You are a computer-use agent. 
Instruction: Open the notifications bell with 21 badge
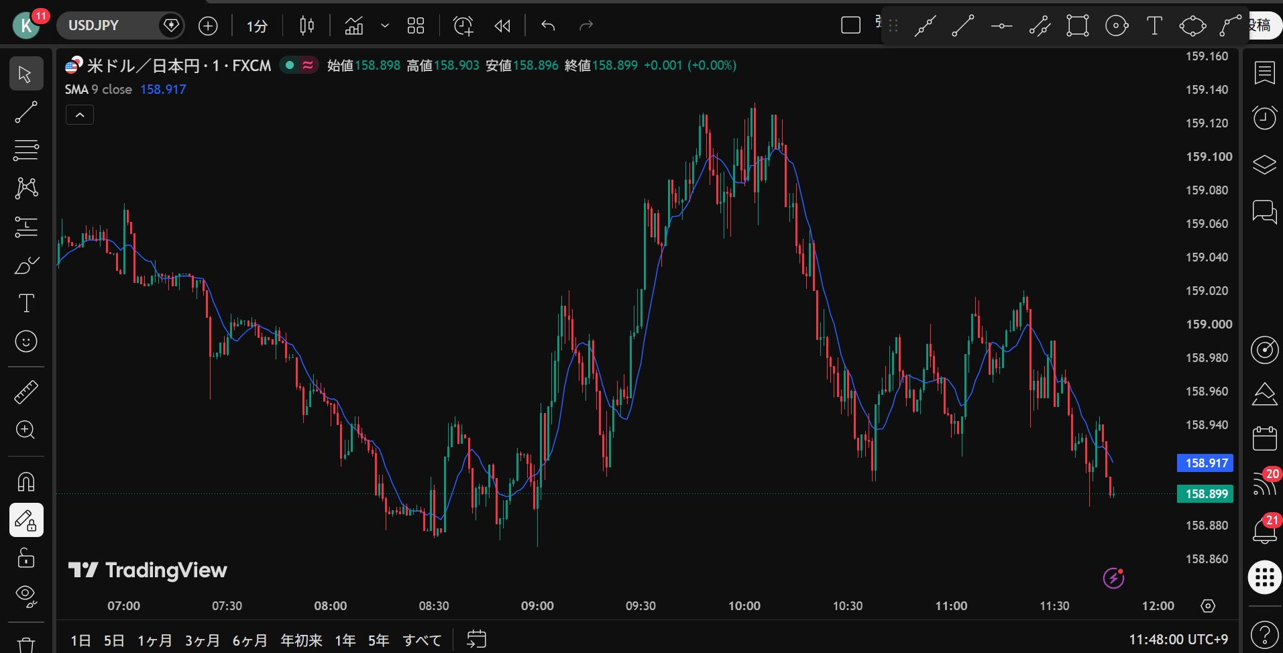tap(1265, 530)
